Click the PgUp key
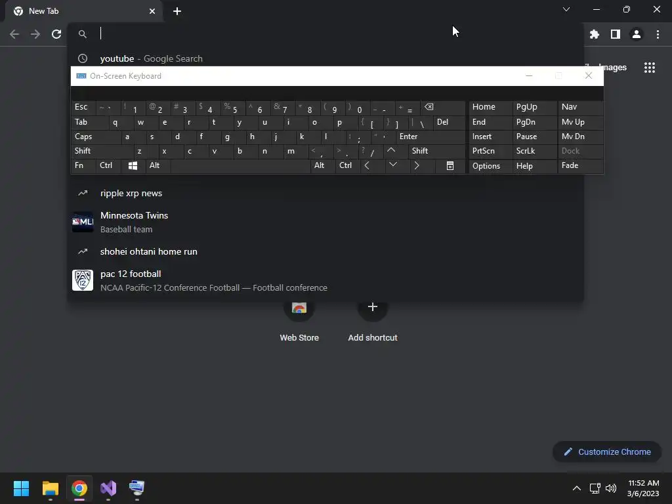This screenshot has width=672, height=504. tap(534, 107)
